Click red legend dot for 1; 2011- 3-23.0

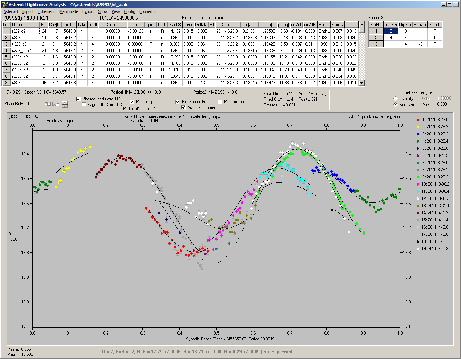pos(418,120)
